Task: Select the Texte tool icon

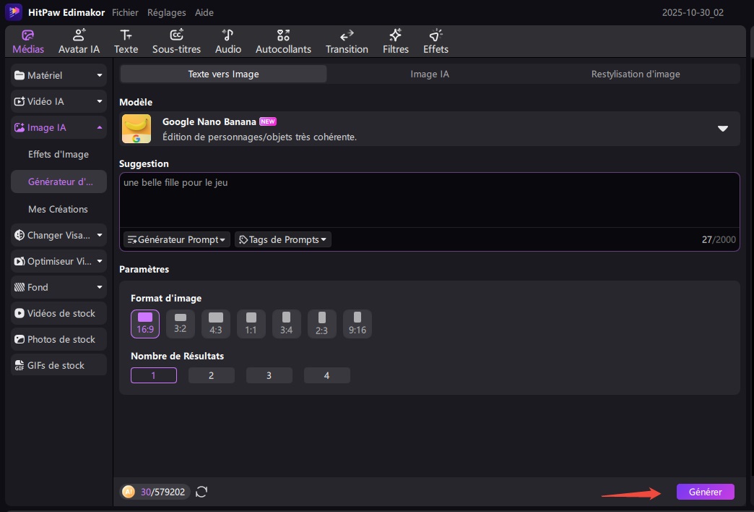Action: coord(126,41)
